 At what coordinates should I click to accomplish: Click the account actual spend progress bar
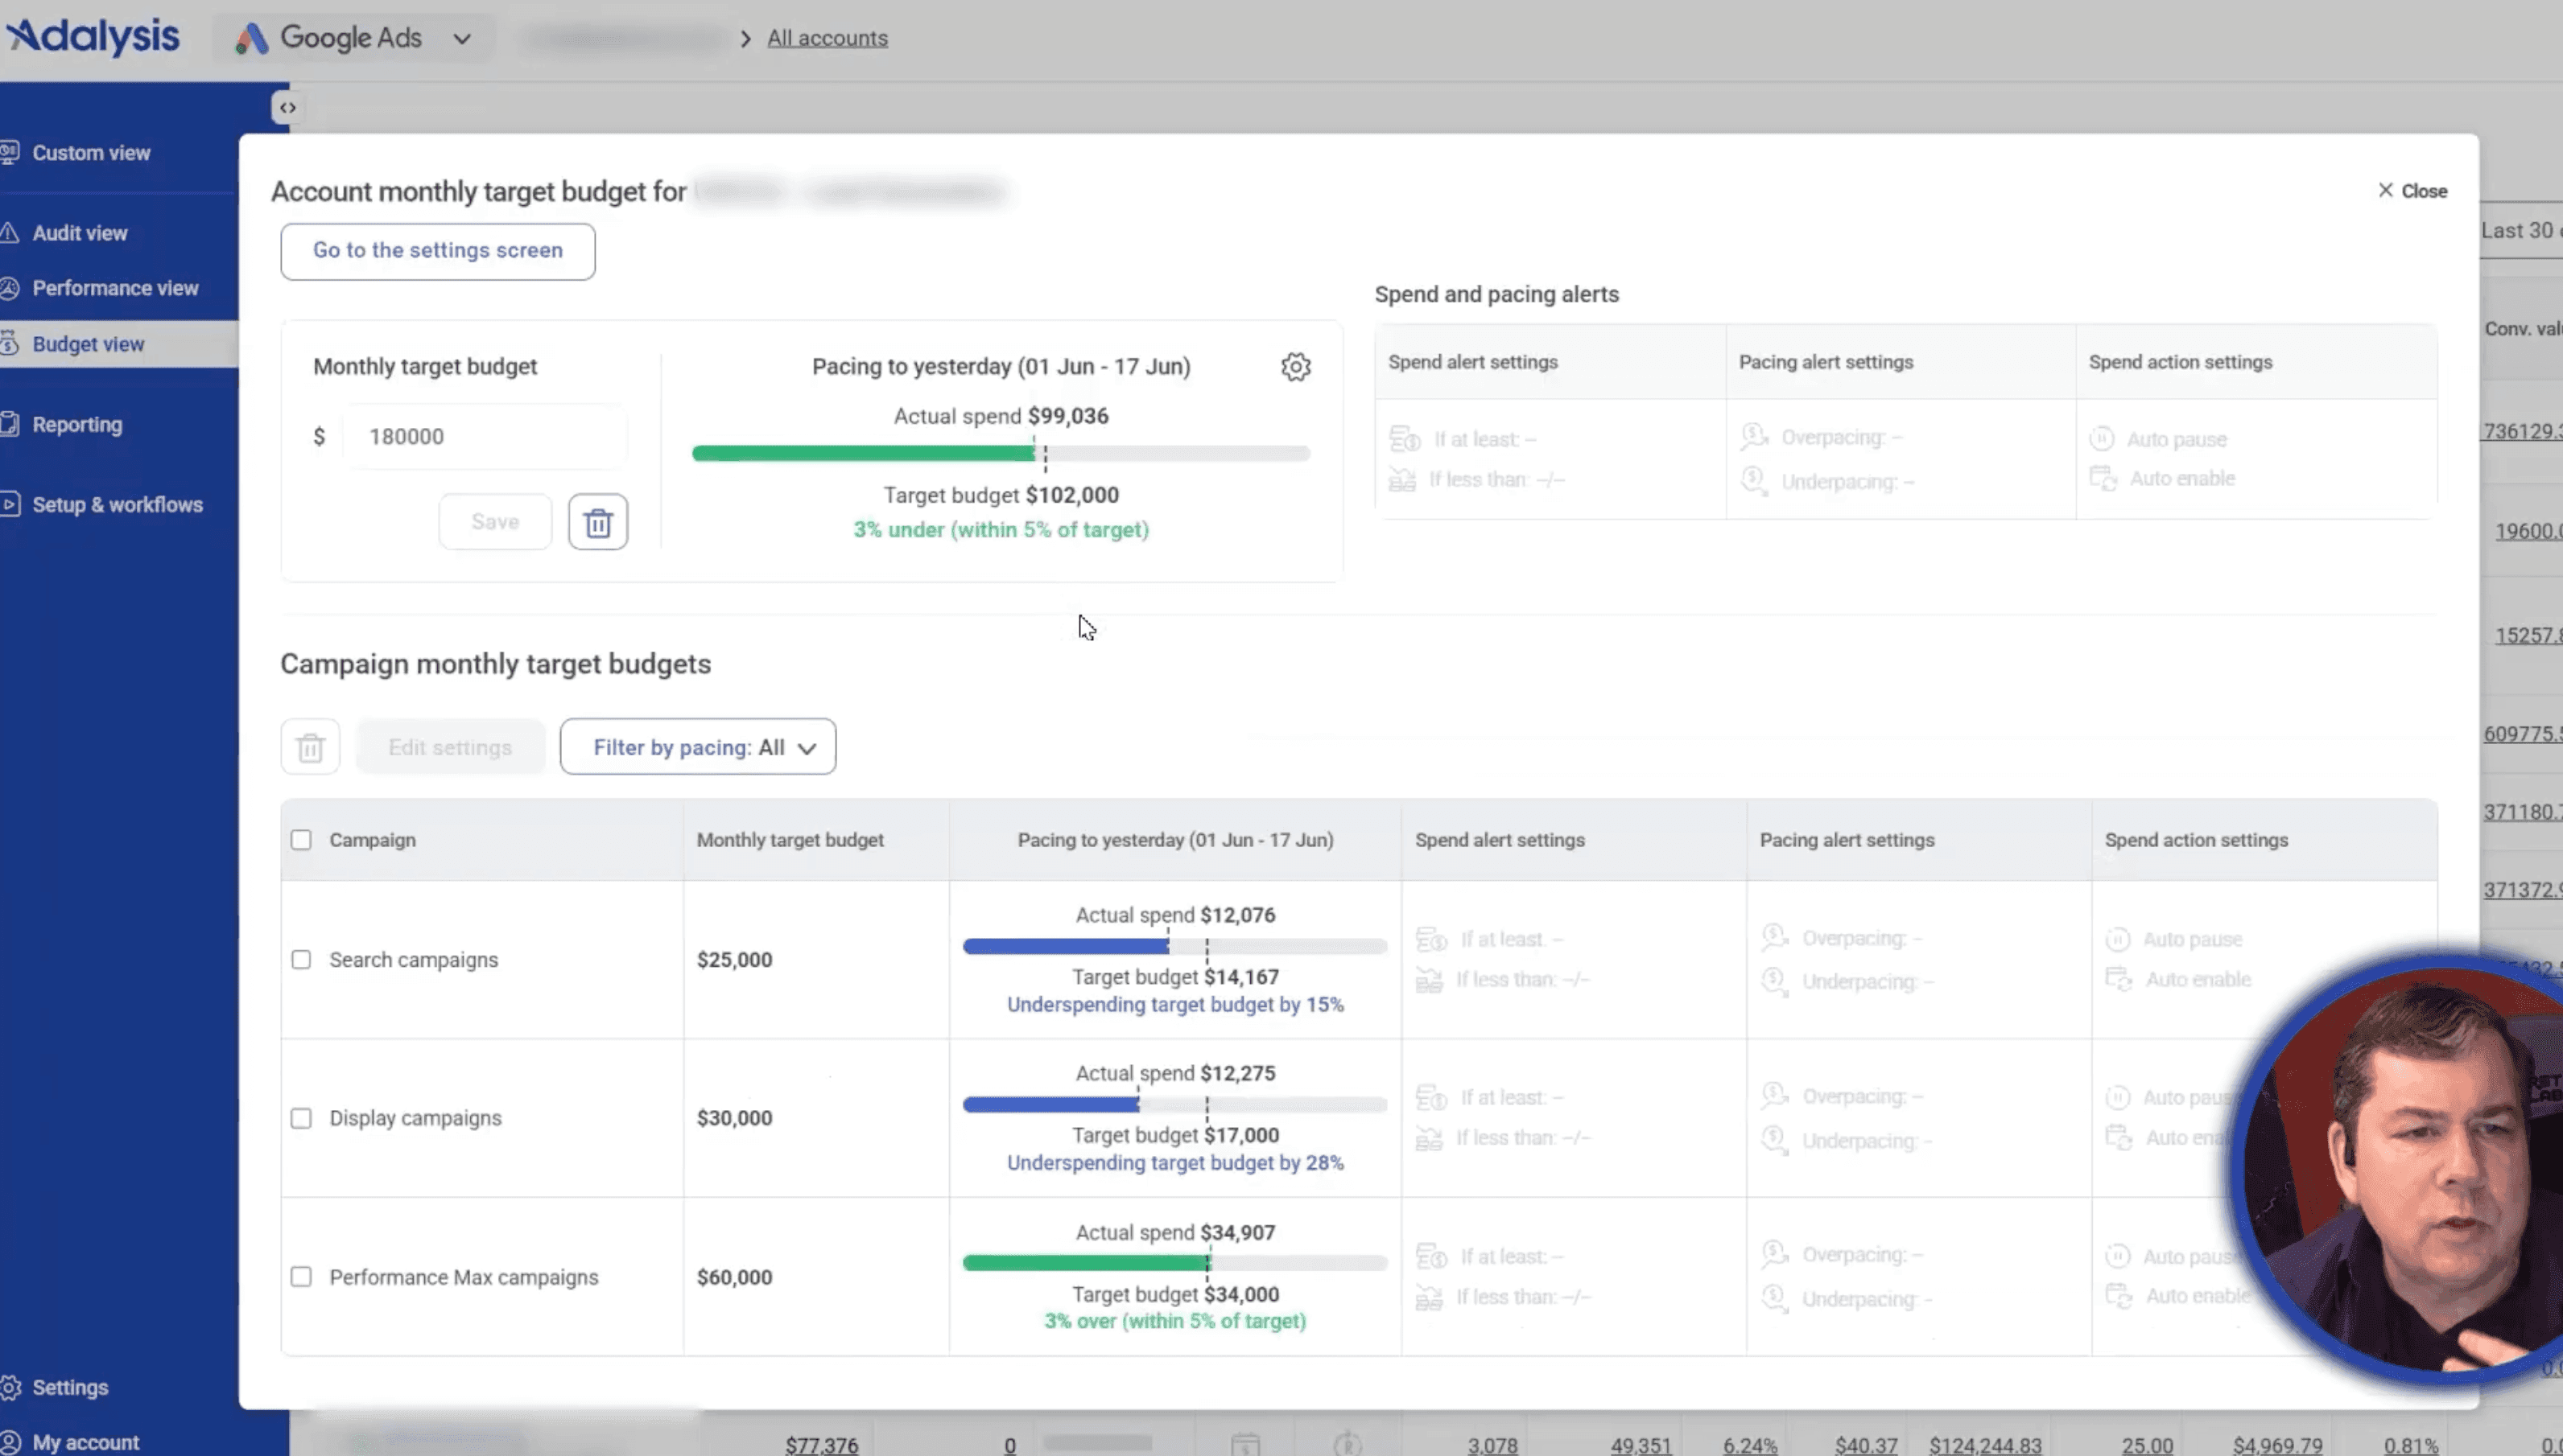click(1001, 454)
